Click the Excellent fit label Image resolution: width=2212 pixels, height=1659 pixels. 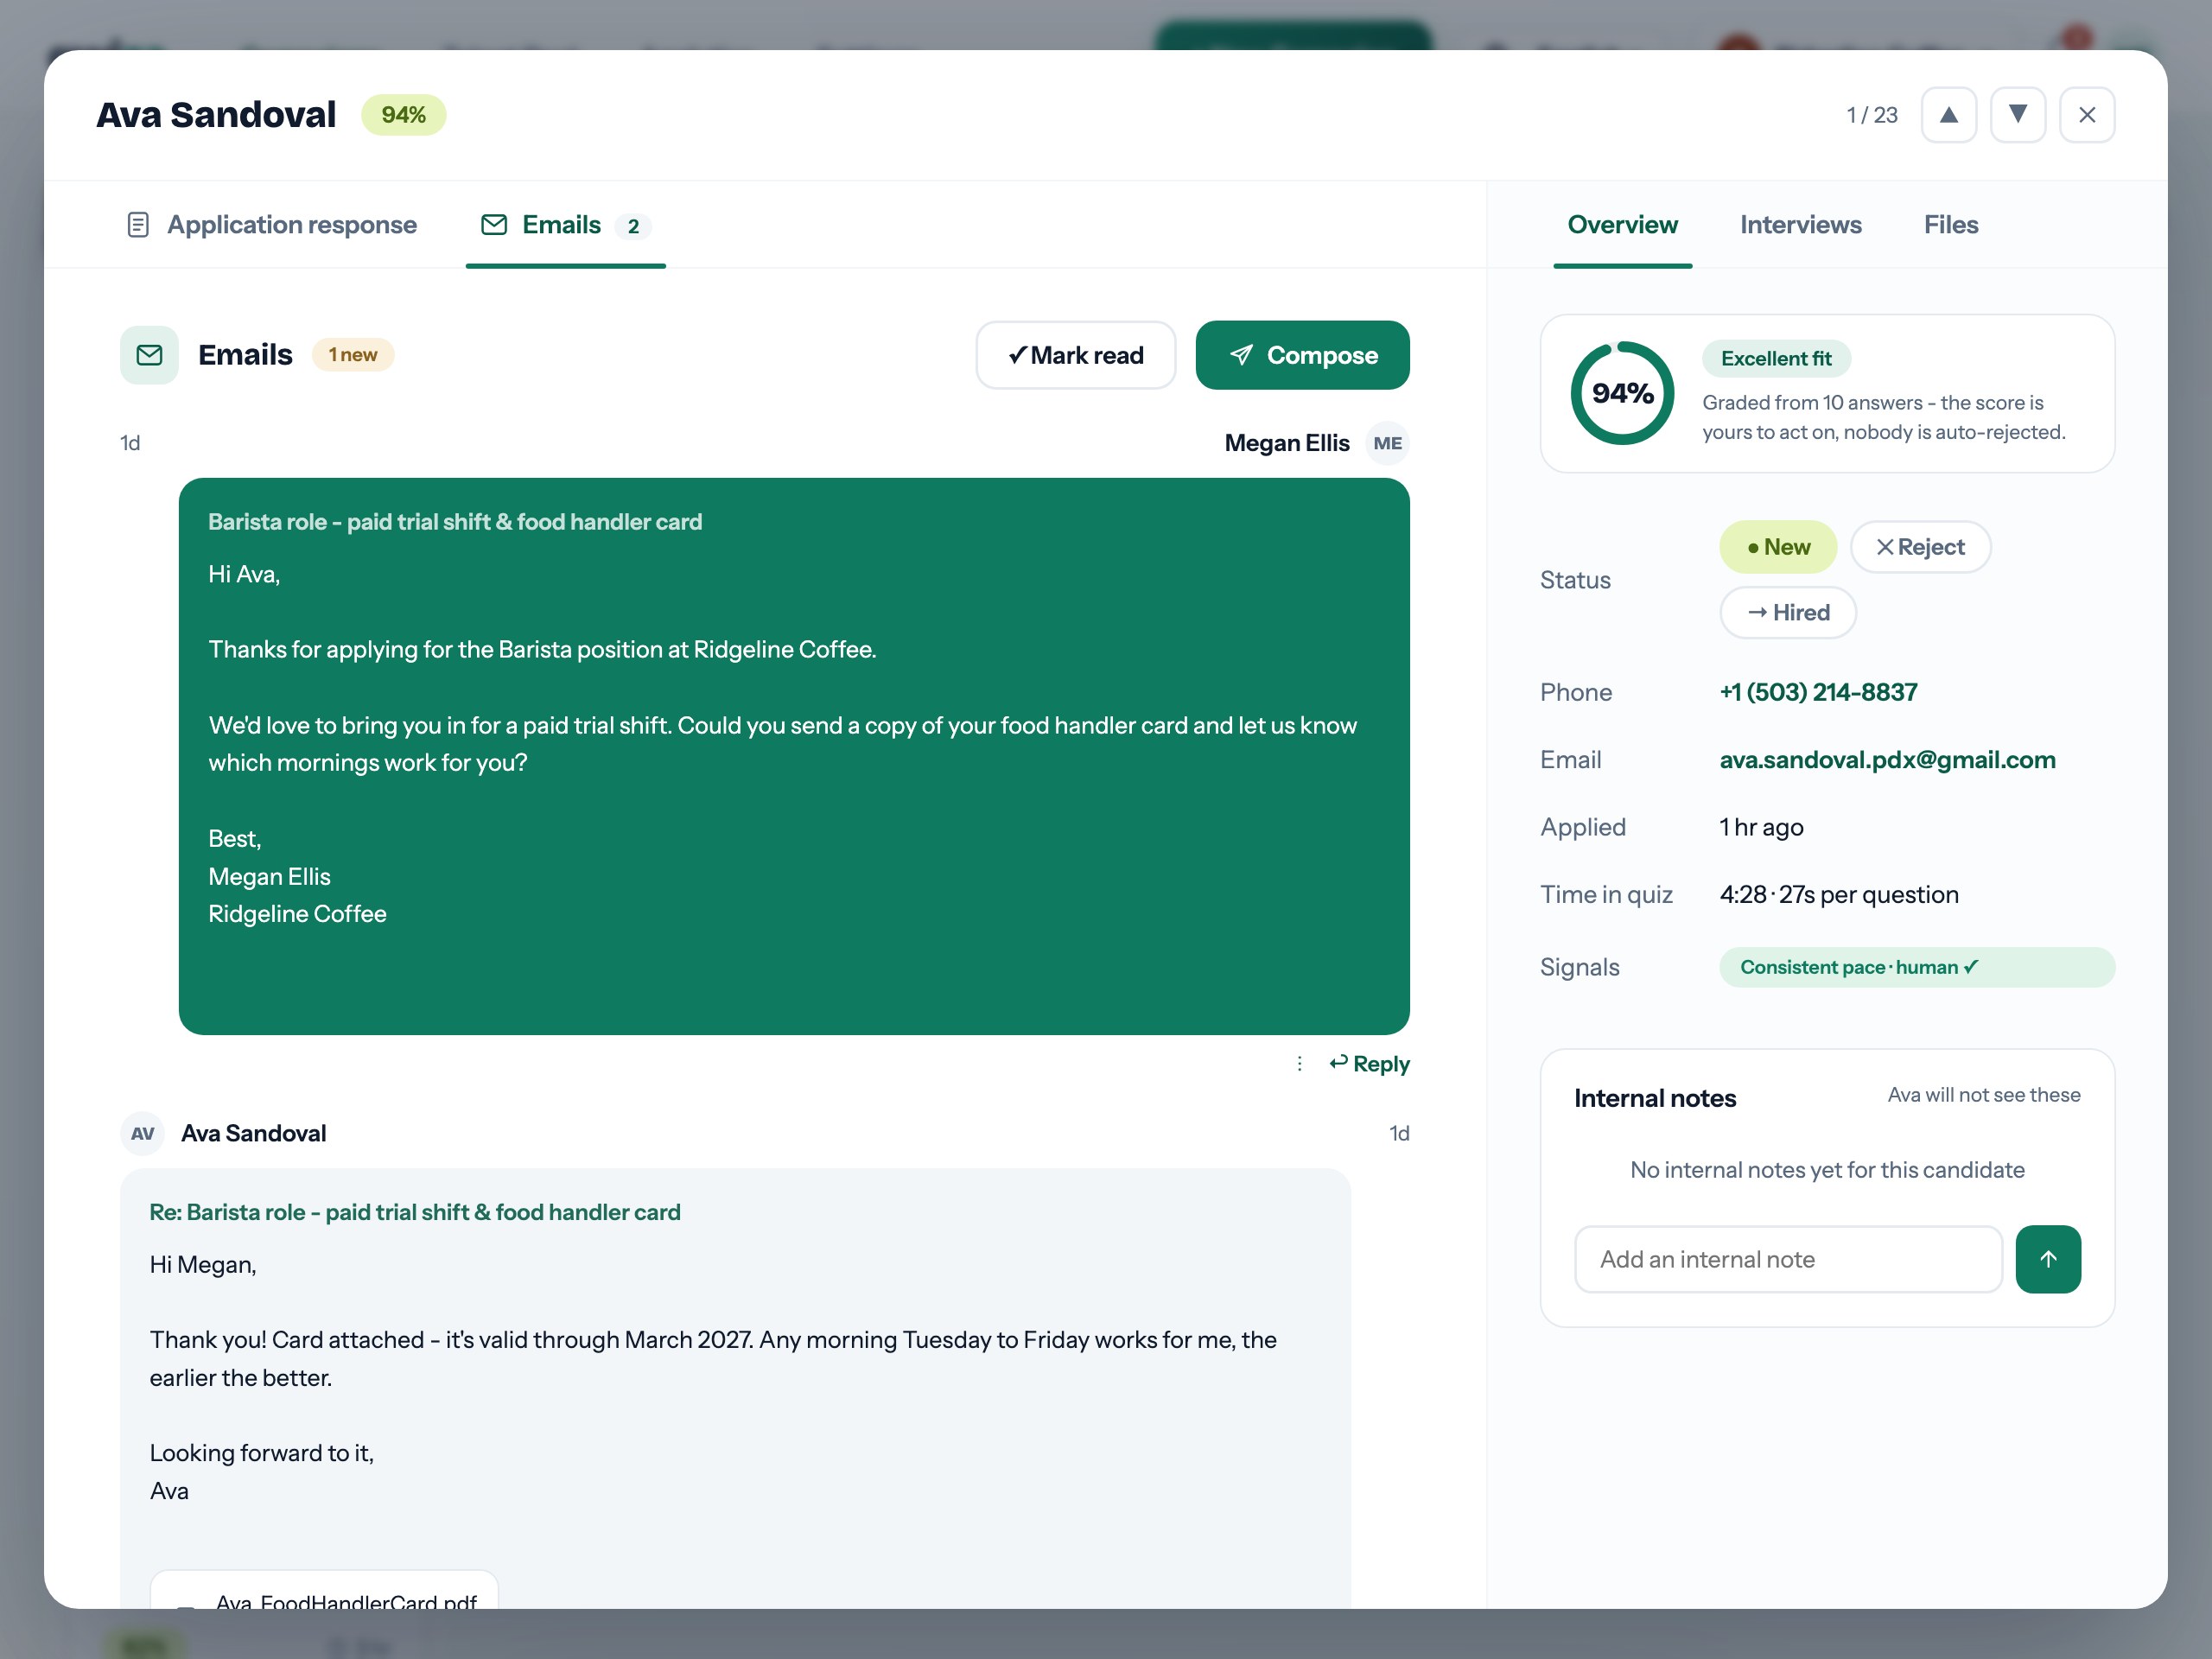[x=1776, y=358]
